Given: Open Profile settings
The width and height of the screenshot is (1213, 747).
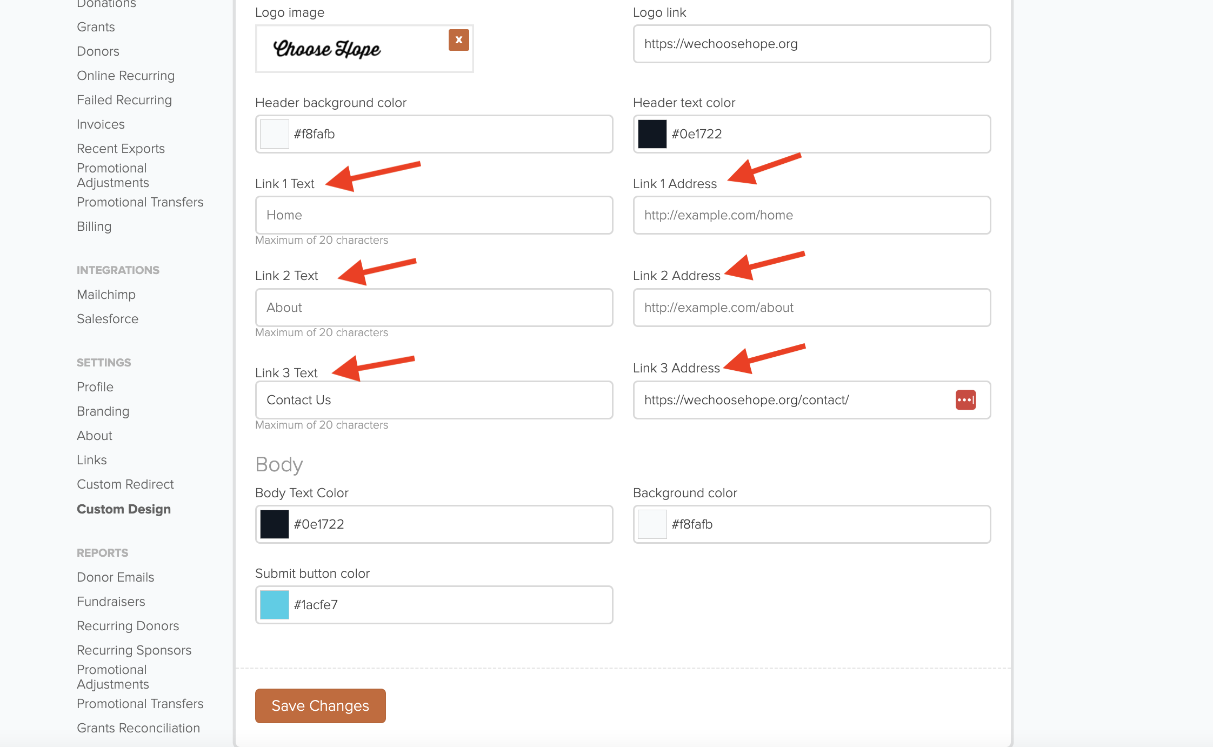Looking at the screenshot, I should (95, 387).
